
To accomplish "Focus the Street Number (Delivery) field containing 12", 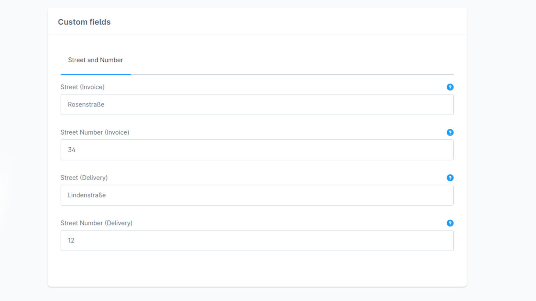I will 257,241.
